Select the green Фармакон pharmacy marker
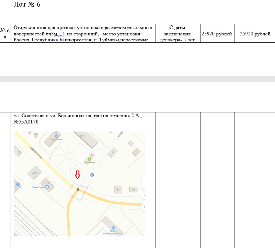Viewport: 275px width, 248px height. (x=89, y=159)
